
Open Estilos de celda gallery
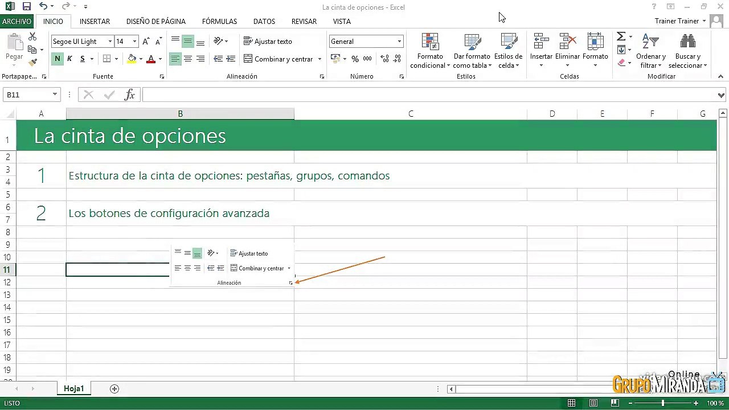pyautogui.click(x=508, y=51)
